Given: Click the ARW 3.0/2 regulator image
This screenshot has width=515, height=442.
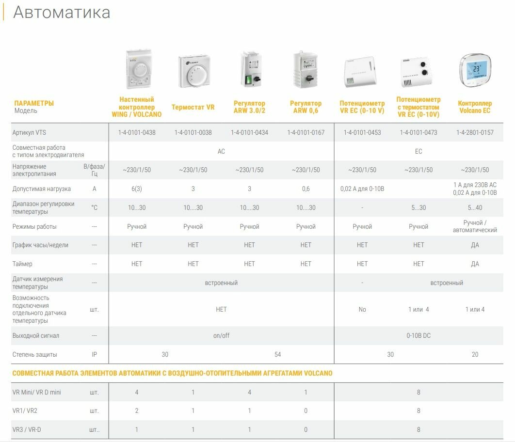Looking at the screenshot, I should point(251,69).
